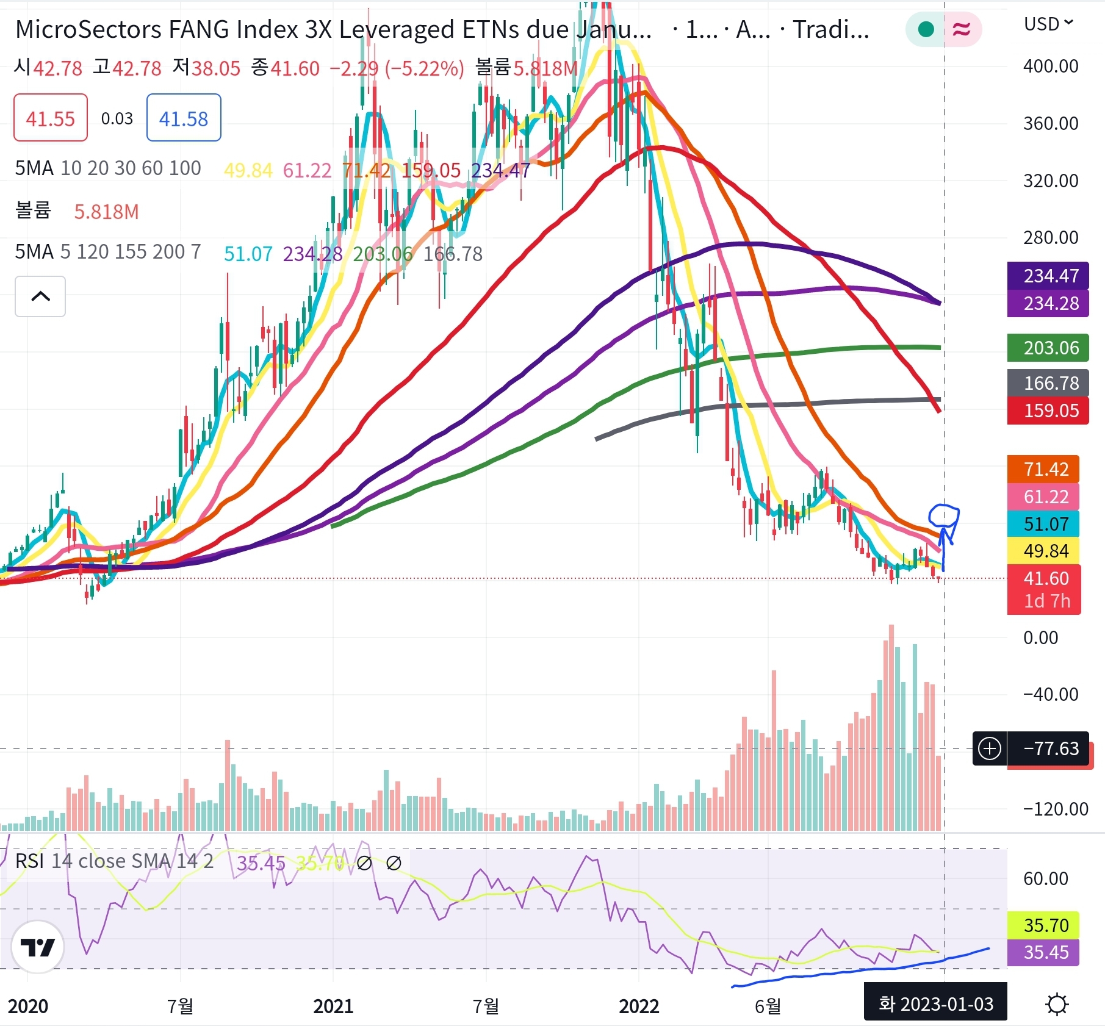This screenshot has height=1026, width=1105.
Task: Click the change value −2.29 (−5.22%)
Action: pyautogui.click(x=397, y=68)
